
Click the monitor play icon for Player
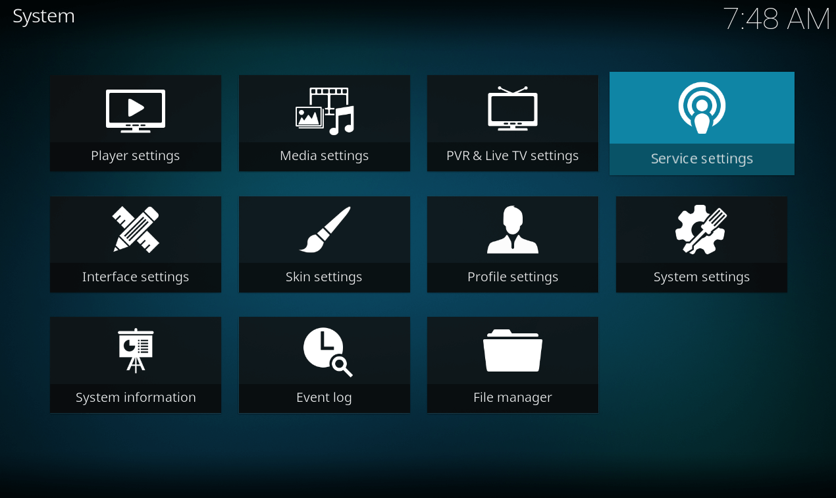136,111
